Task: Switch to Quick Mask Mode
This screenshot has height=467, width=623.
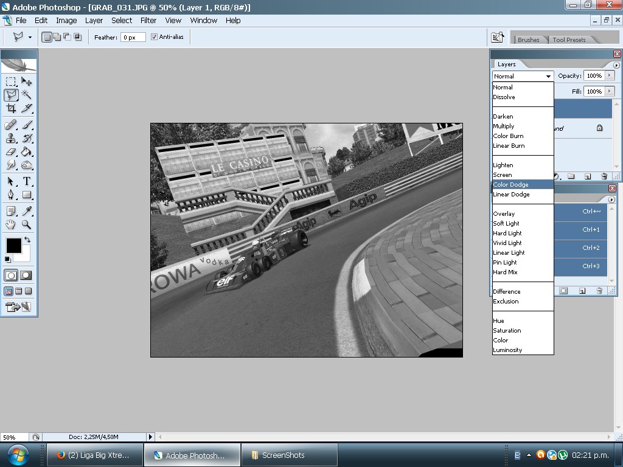Action: click(26, 275)
